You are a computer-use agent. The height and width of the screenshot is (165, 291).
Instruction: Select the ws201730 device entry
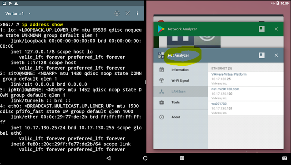pyautogui.click(x=246, y=108)
